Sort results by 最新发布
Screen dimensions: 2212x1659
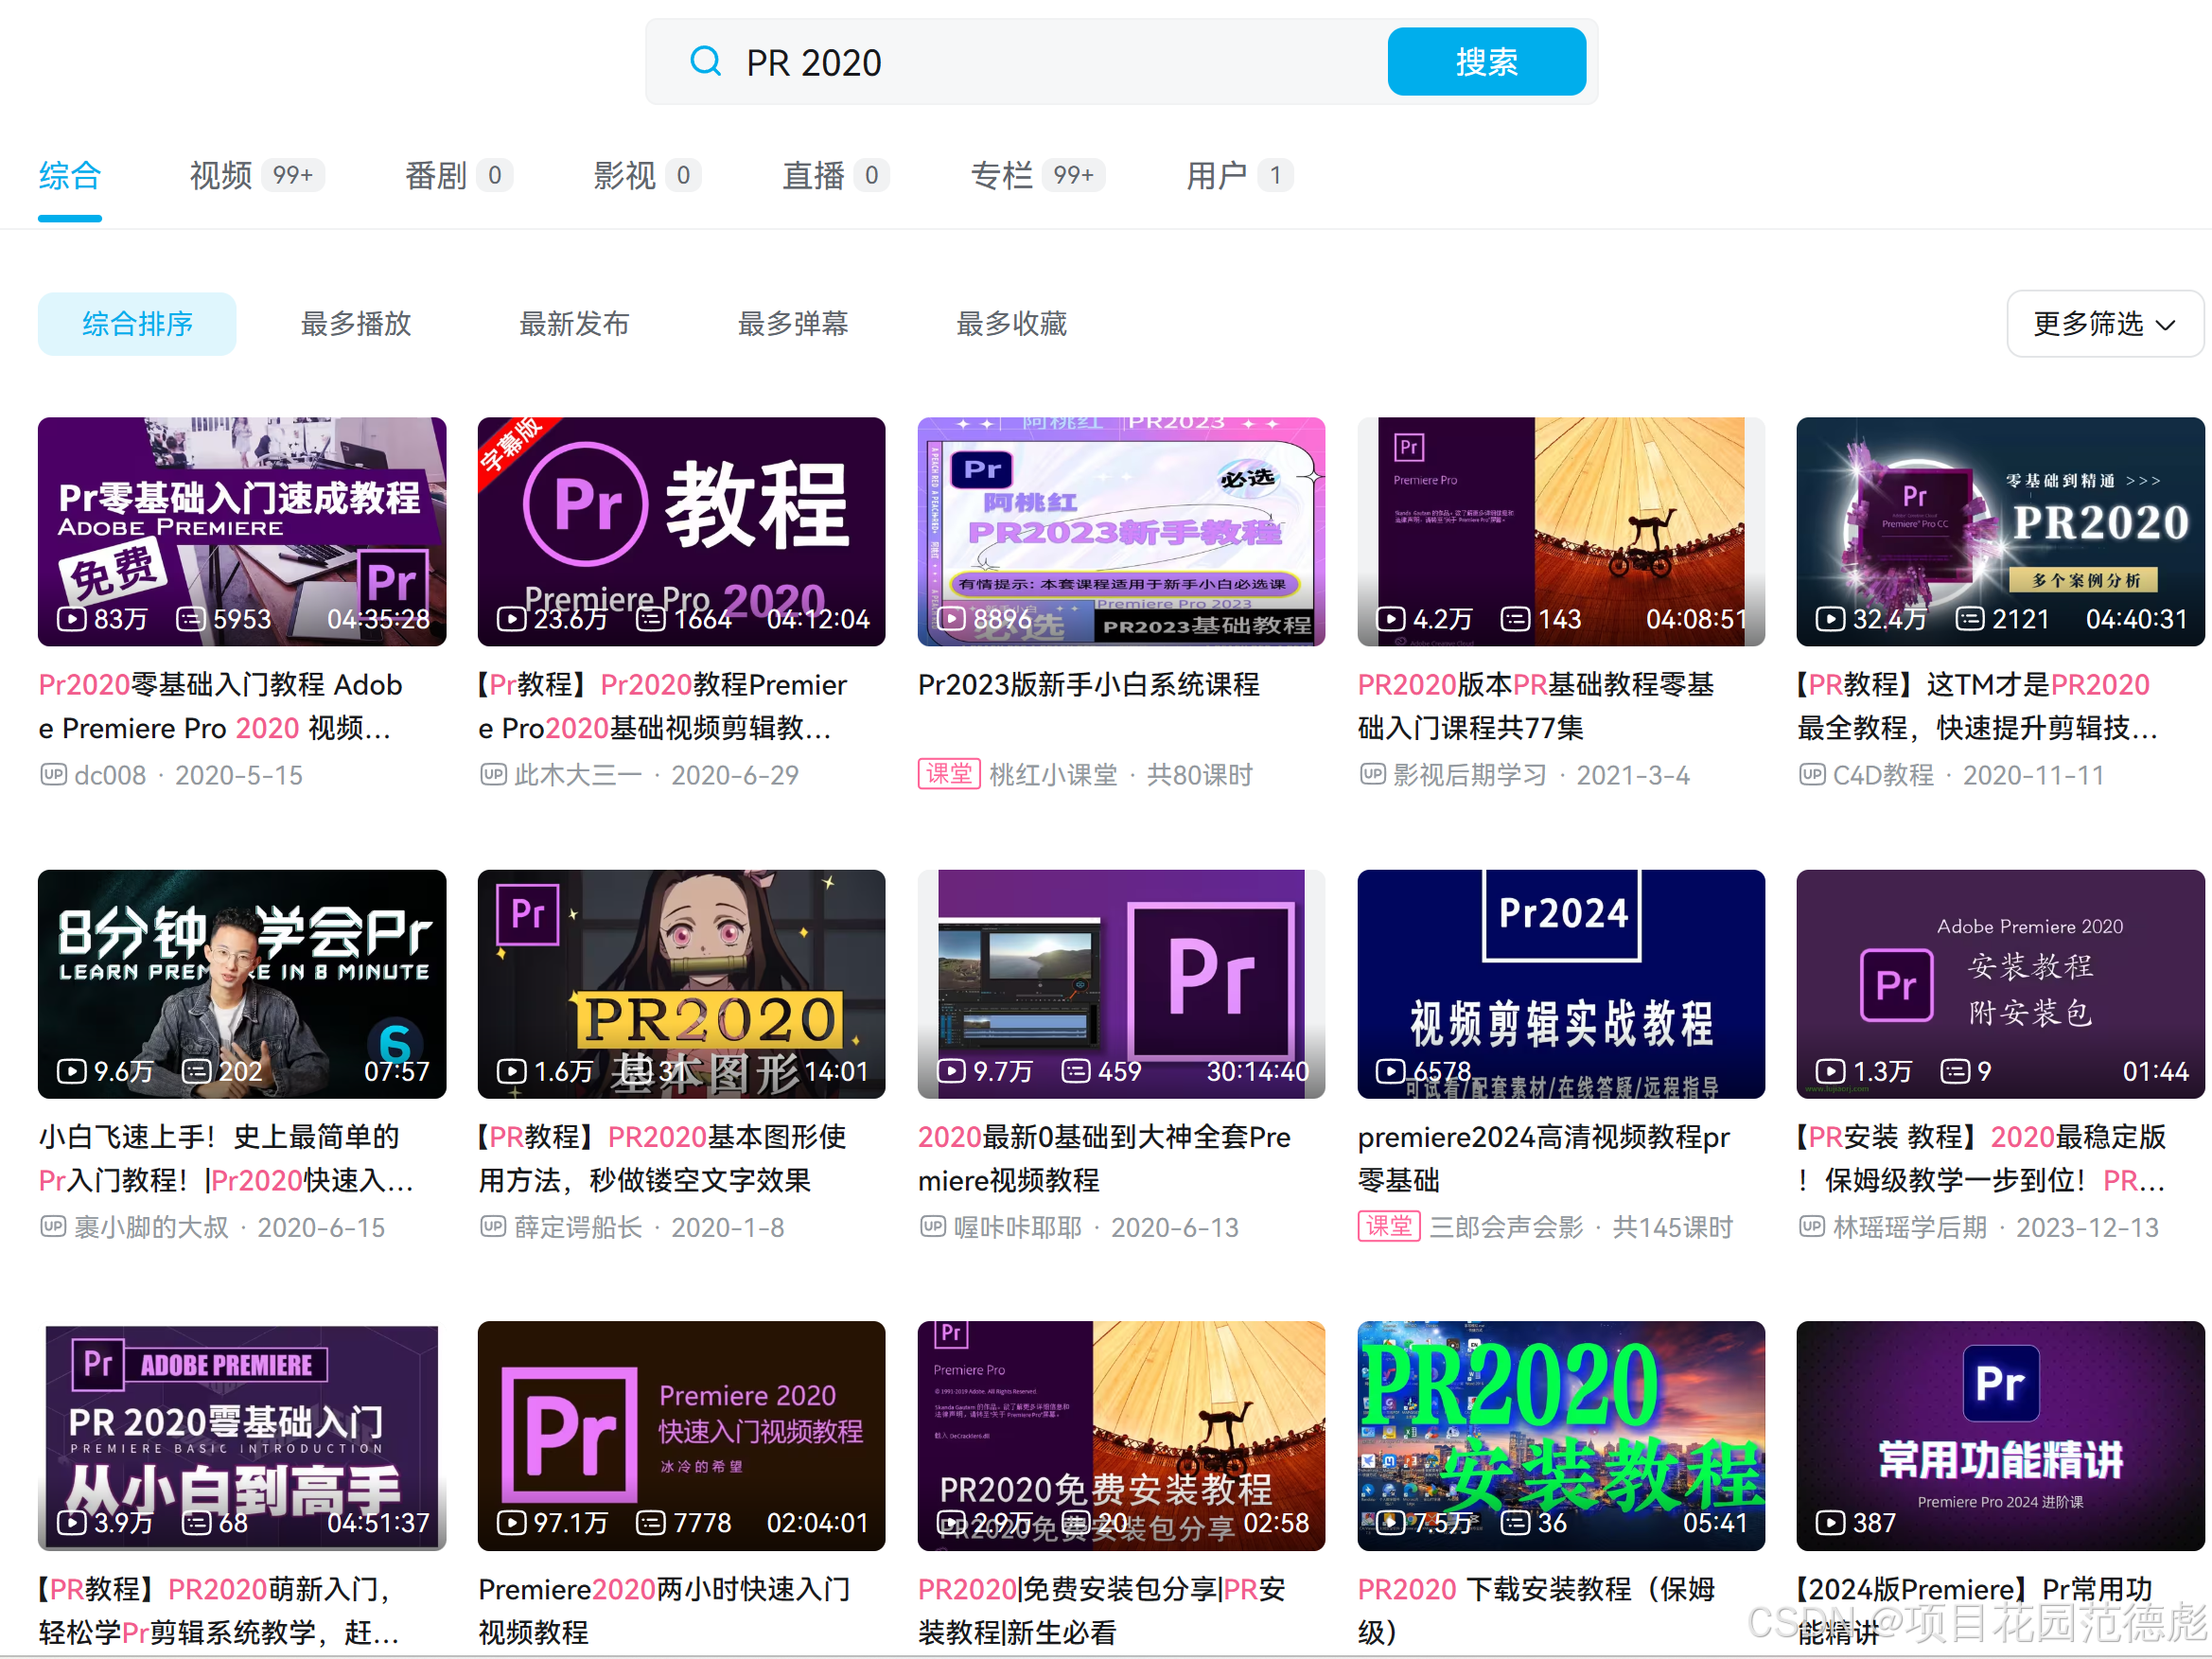(x=574, y=324)
